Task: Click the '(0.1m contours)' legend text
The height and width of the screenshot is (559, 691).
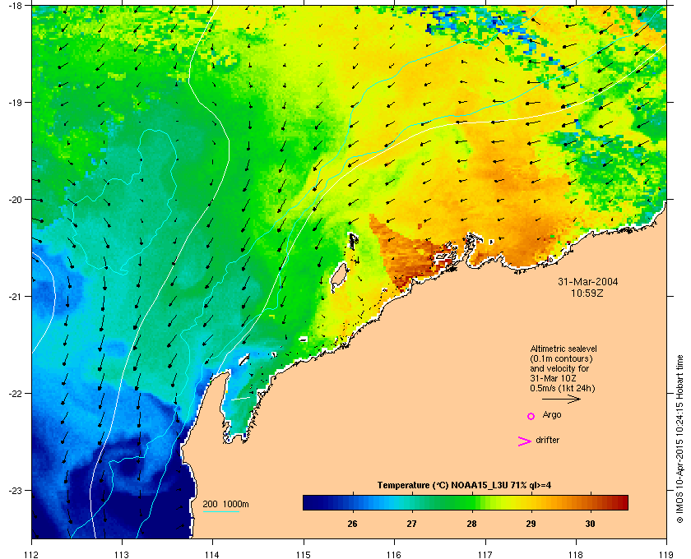Action: coord(561,358)
